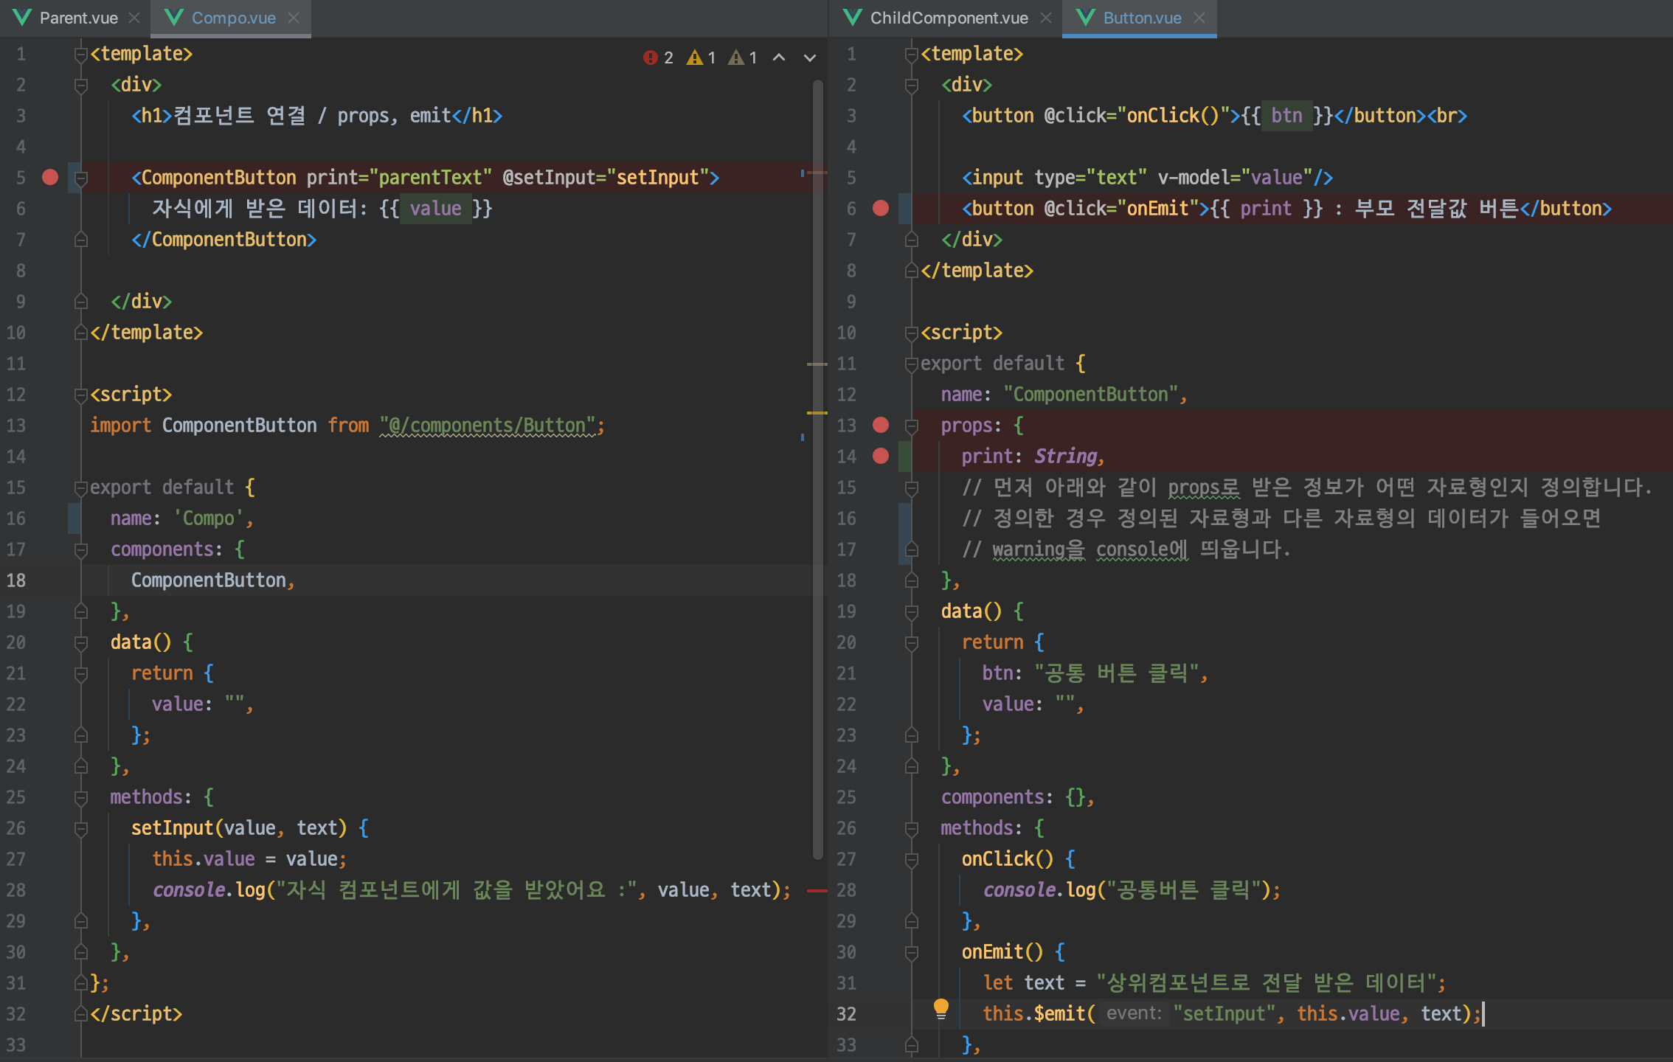Click the yellow lightbulb intention icon
This screenshot has height=1062, width=1673.
(x=941, y=1009)
